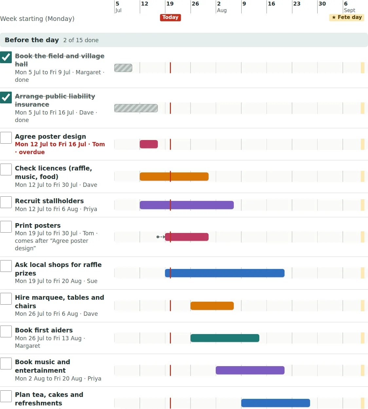Open Ask local shops for raffle prizes title

tap(58, 269)
